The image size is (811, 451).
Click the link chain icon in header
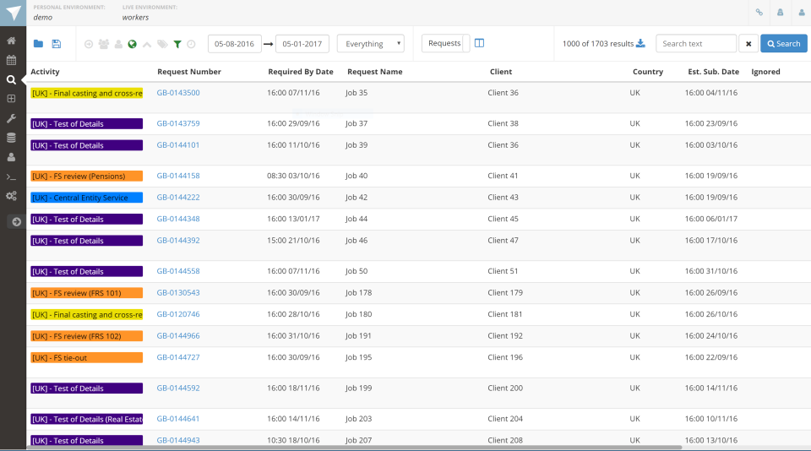tap(759, 13)
